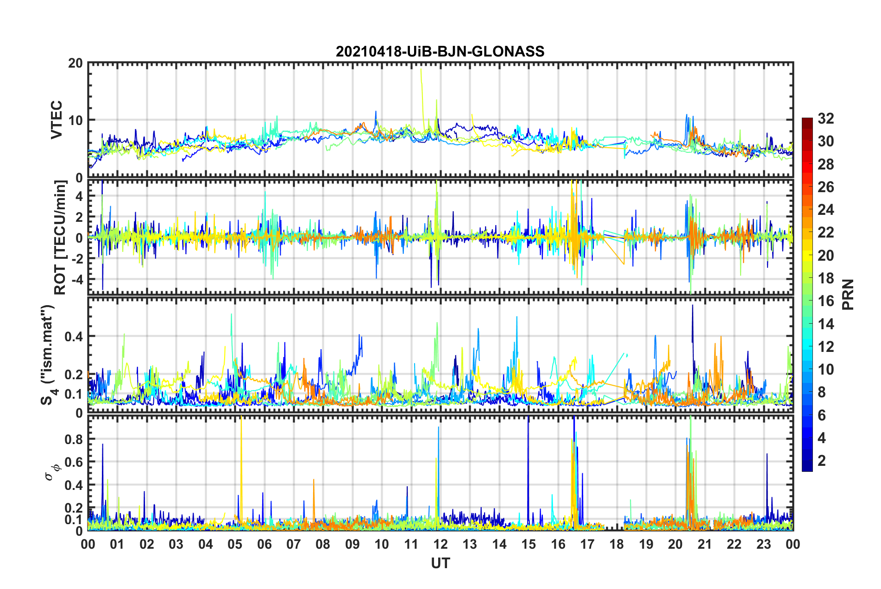Click the ROT y-axis tick -2
This screenshot has height=589, width=881.
click(x=77, y=258)
